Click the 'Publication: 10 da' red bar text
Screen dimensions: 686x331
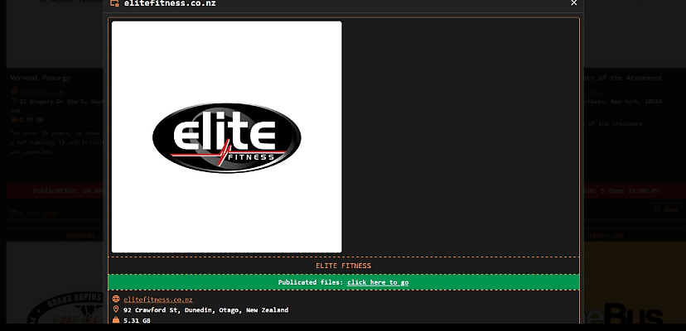pyautogui.click(x=67, y=190)
